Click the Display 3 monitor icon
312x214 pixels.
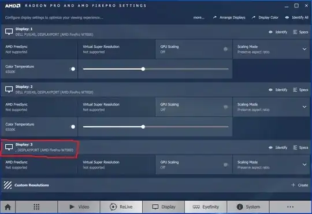pyautogui.click(x=9, y=147)
